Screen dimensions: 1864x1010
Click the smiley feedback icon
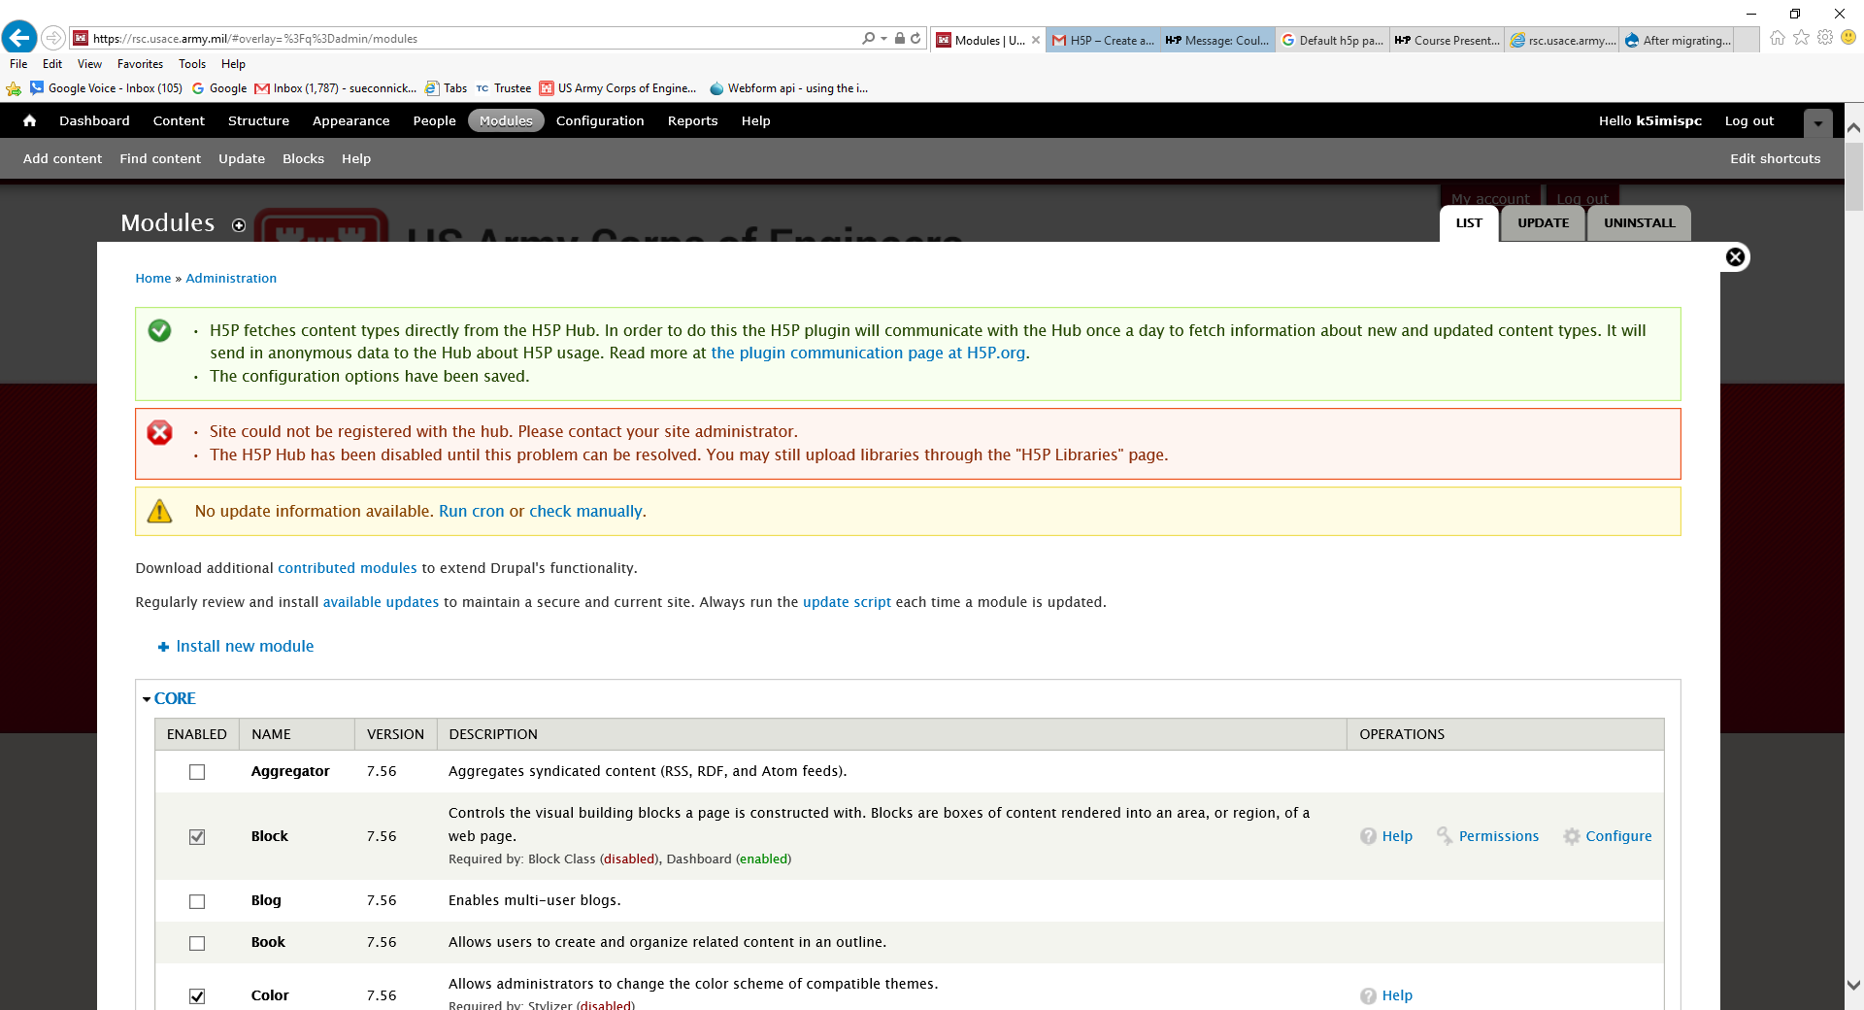coord(1848,37)
